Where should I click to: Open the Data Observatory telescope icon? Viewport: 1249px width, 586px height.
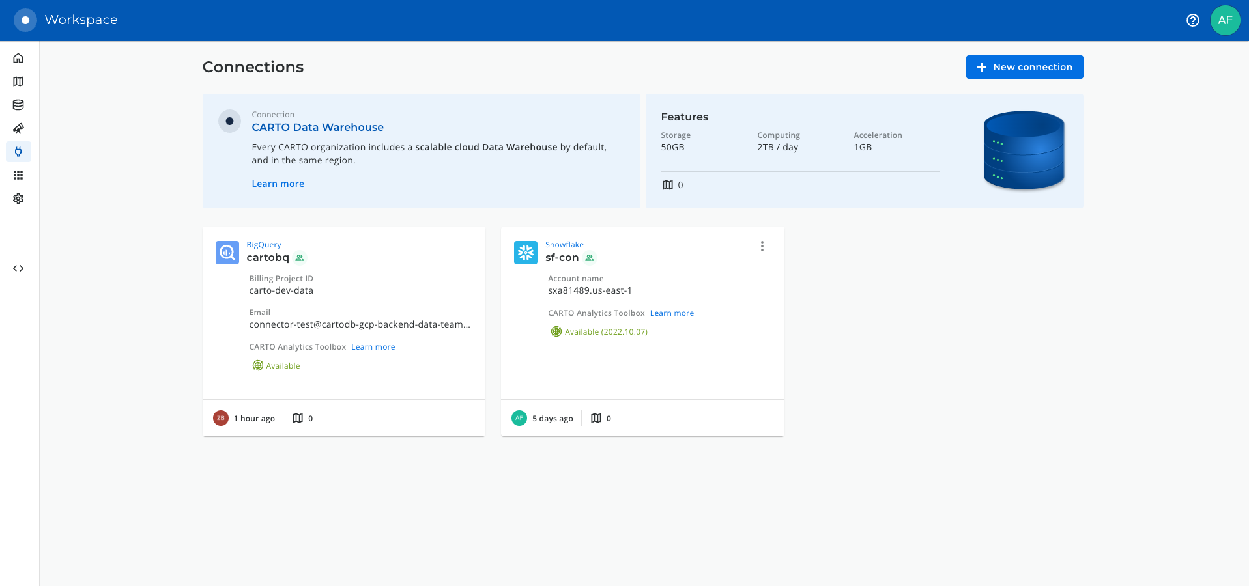(x=18, y=128)
